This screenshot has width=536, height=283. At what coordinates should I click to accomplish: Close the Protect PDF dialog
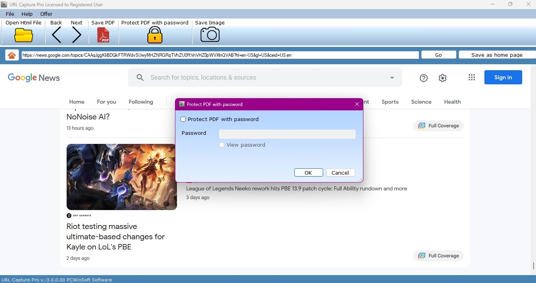357,104
